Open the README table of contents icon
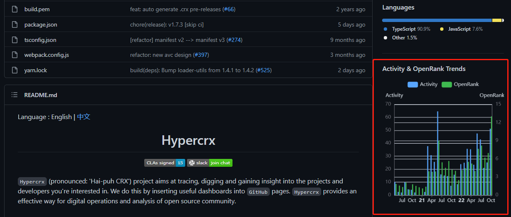Viewport: 511px width, 217px height. pos(15,95)
